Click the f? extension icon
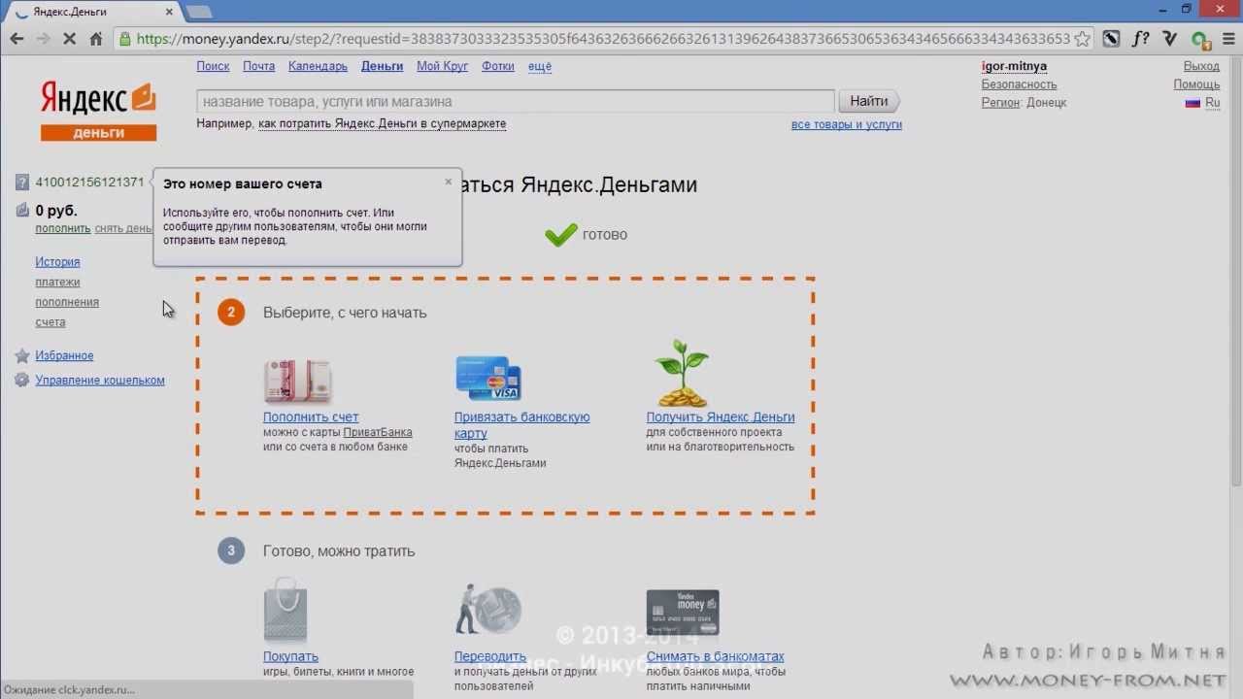 [x=1141, y=39]
